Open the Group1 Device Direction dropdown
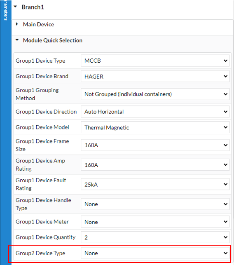The height and width of the screenshot is (265, 234). click(x=155, y=112)
